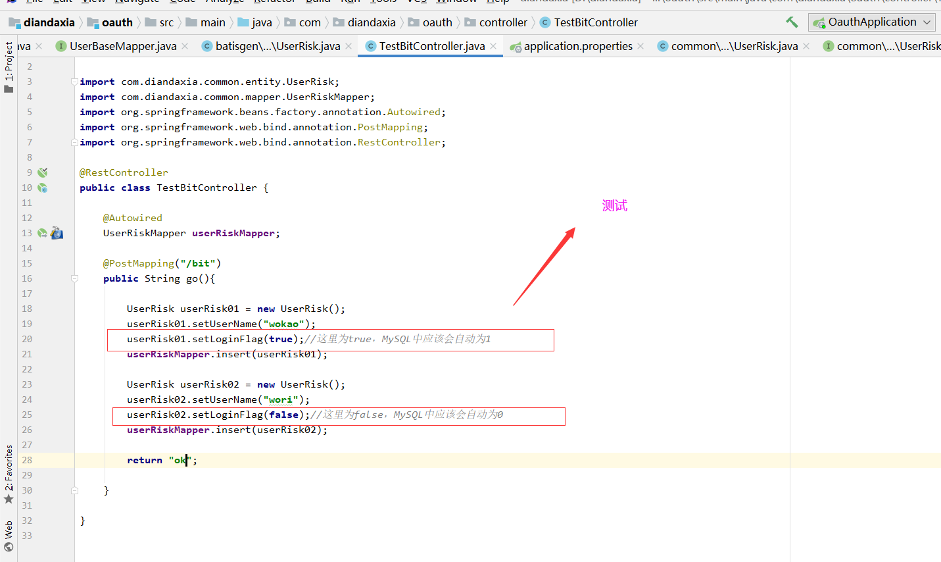Click the MyBatis mapper gutter icon on line 13
Image resolution: width=941 pixels, height=562 pixels.
[x=57, y=233]
